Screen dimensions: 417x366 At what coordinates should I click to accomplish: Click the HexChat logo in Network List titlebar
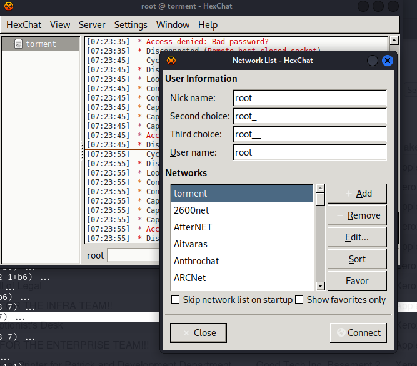(171, 61)
